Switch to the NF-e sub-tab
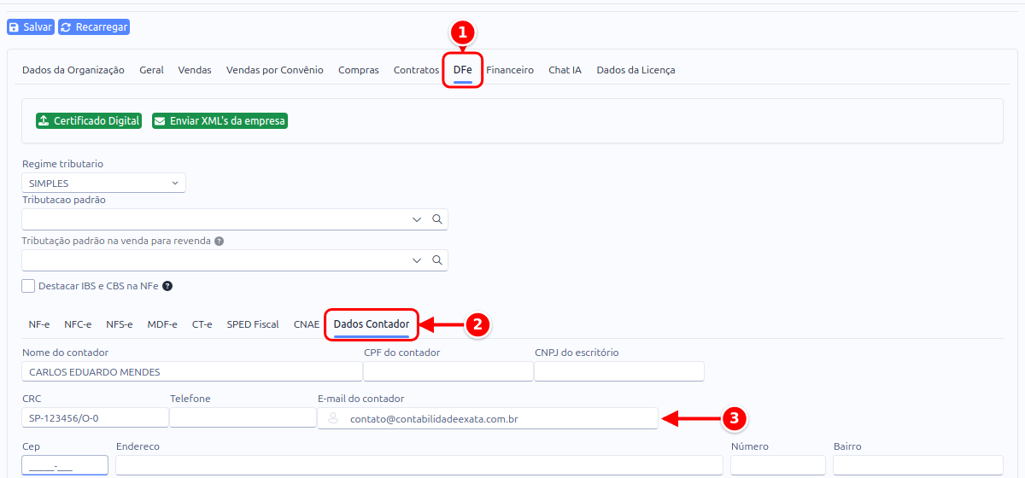The width and height of the screenshot is (1025, 478). point(39,324)
